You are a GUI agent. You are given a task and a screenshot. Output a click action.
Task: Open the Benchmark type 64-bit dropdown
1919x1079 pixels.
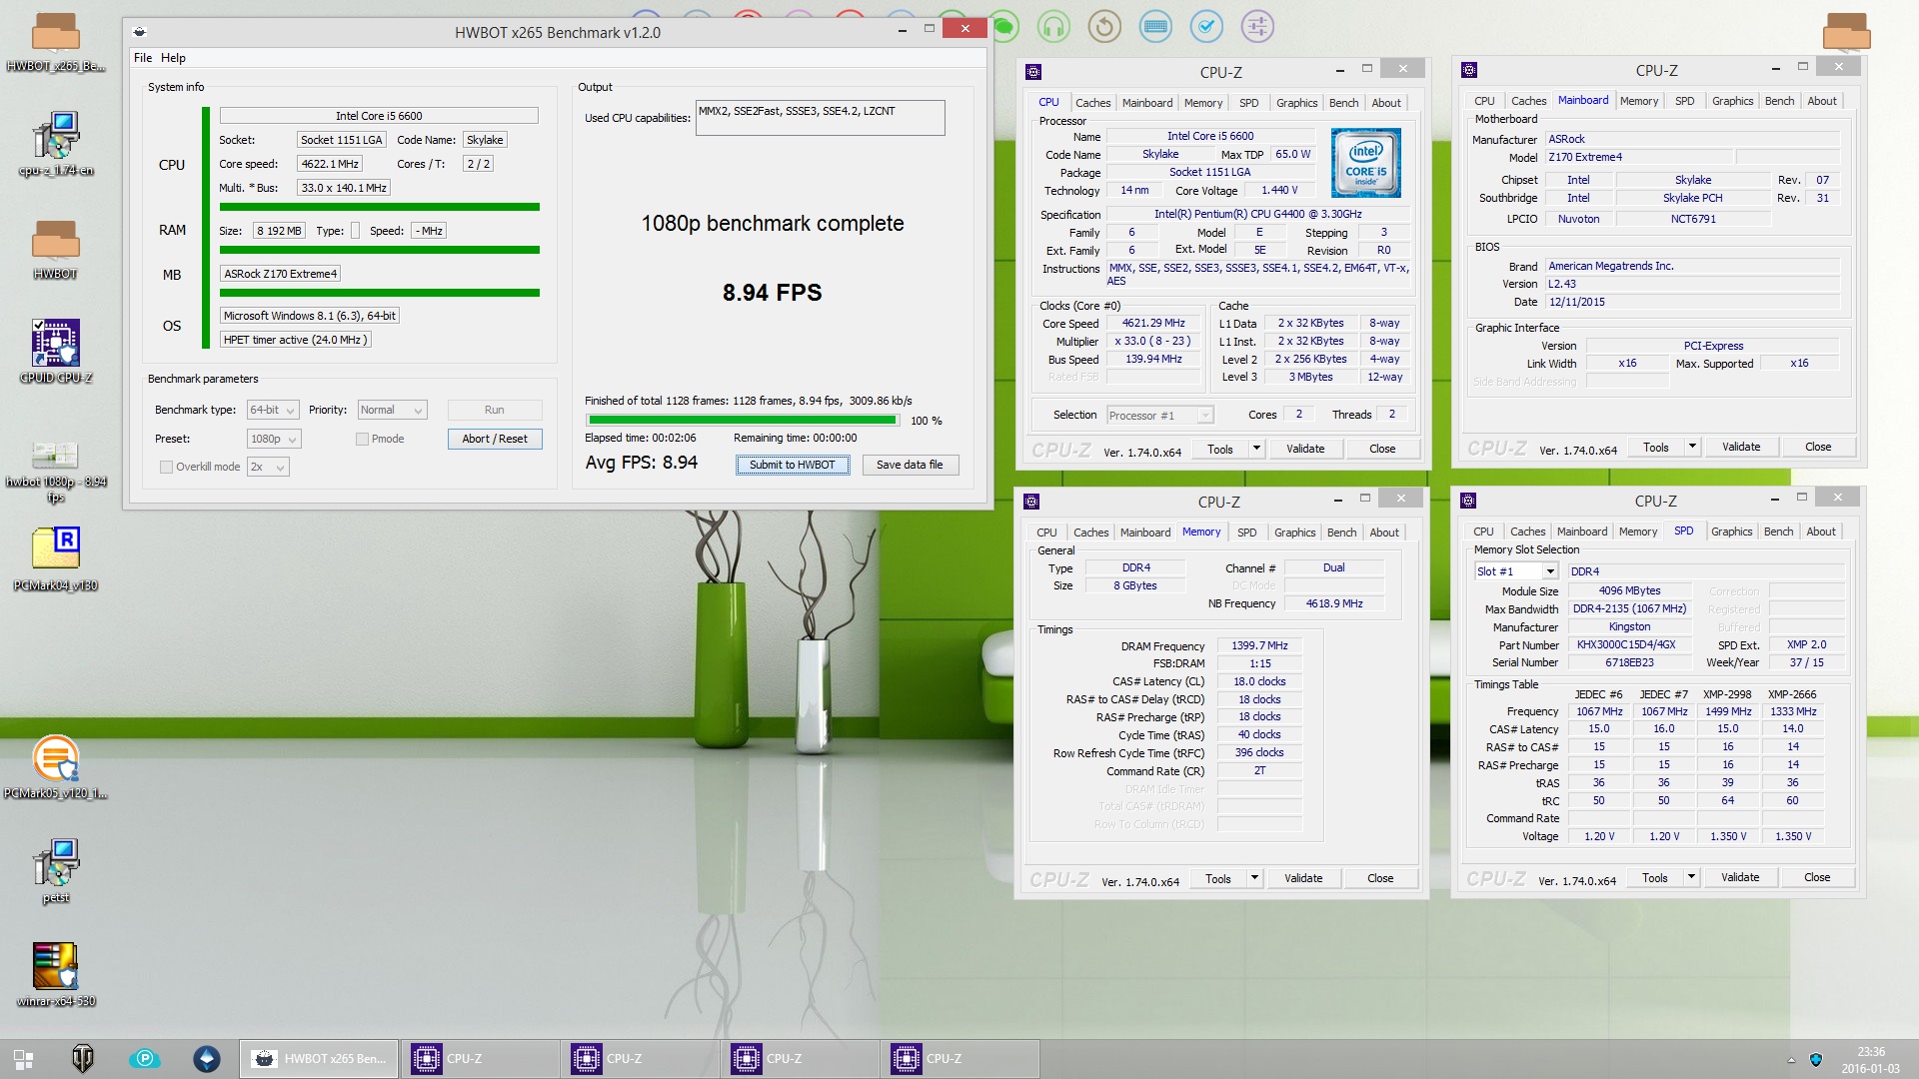point(273,410)
